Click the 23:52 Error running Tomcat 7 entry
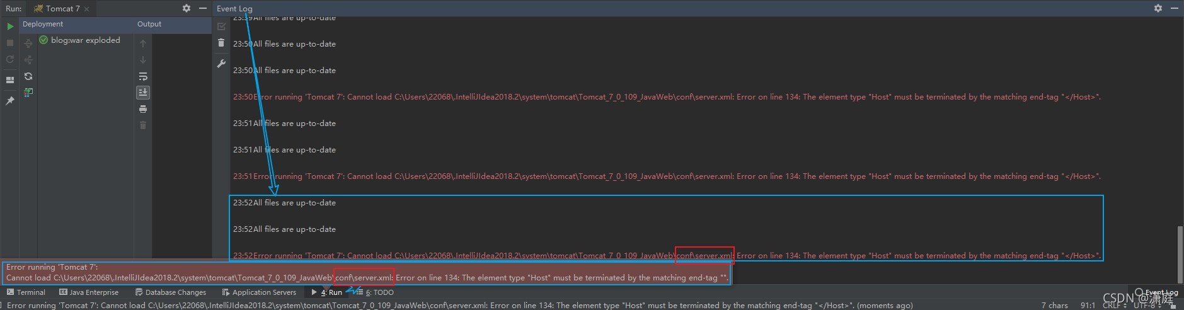The width and height of the screenshot is (1184, 310). click(x=667, y=256)
